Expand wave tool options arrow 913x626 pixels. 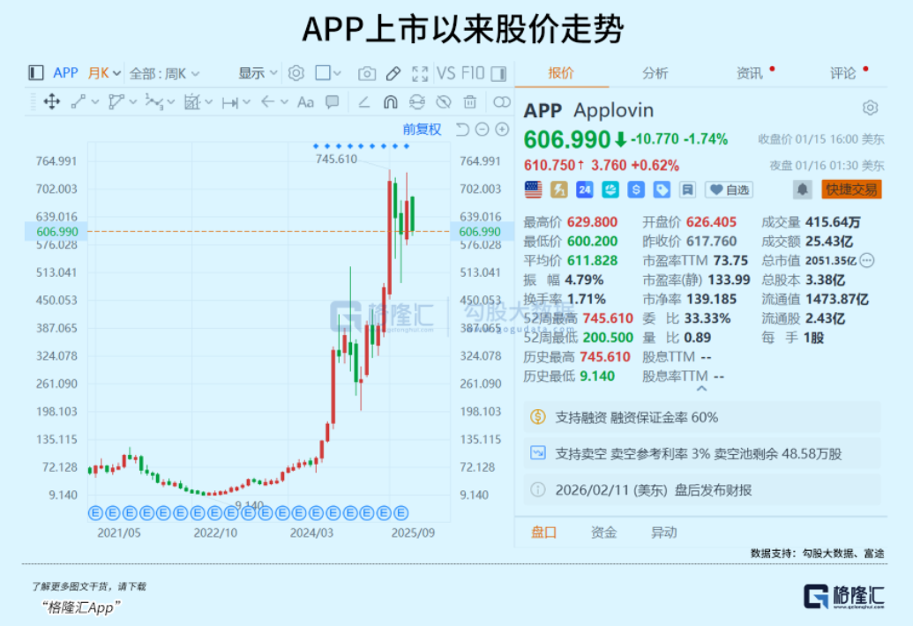(170, 102)
